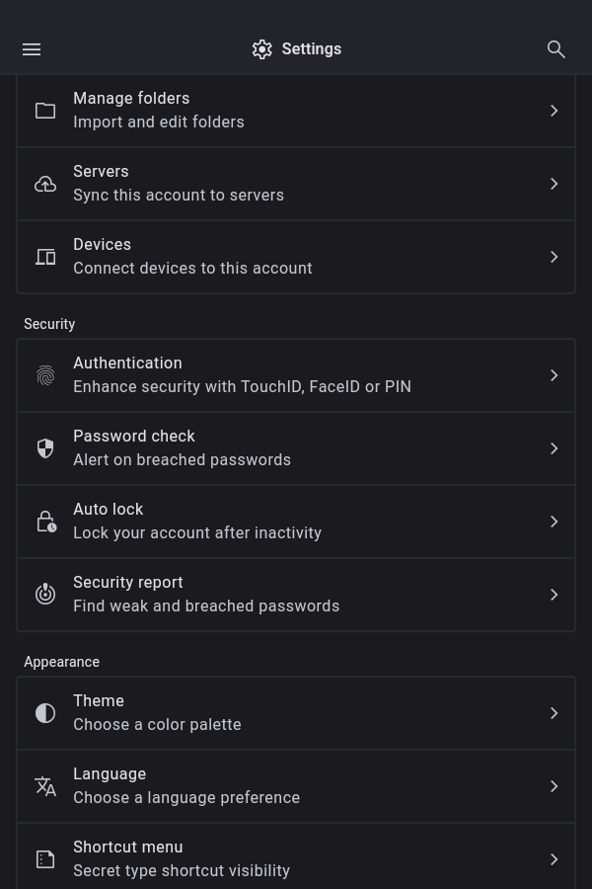Expand the Auto lock chevron arrow

pyautogui.click(x=555, y=522)
